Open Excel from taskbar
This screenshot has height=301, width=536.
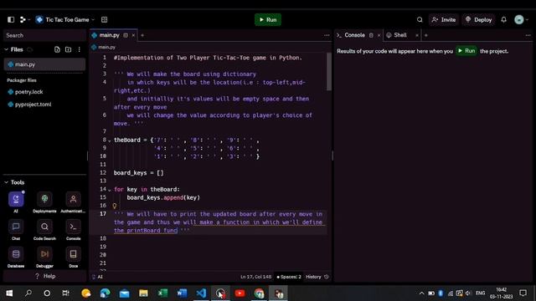coord(162,293)
